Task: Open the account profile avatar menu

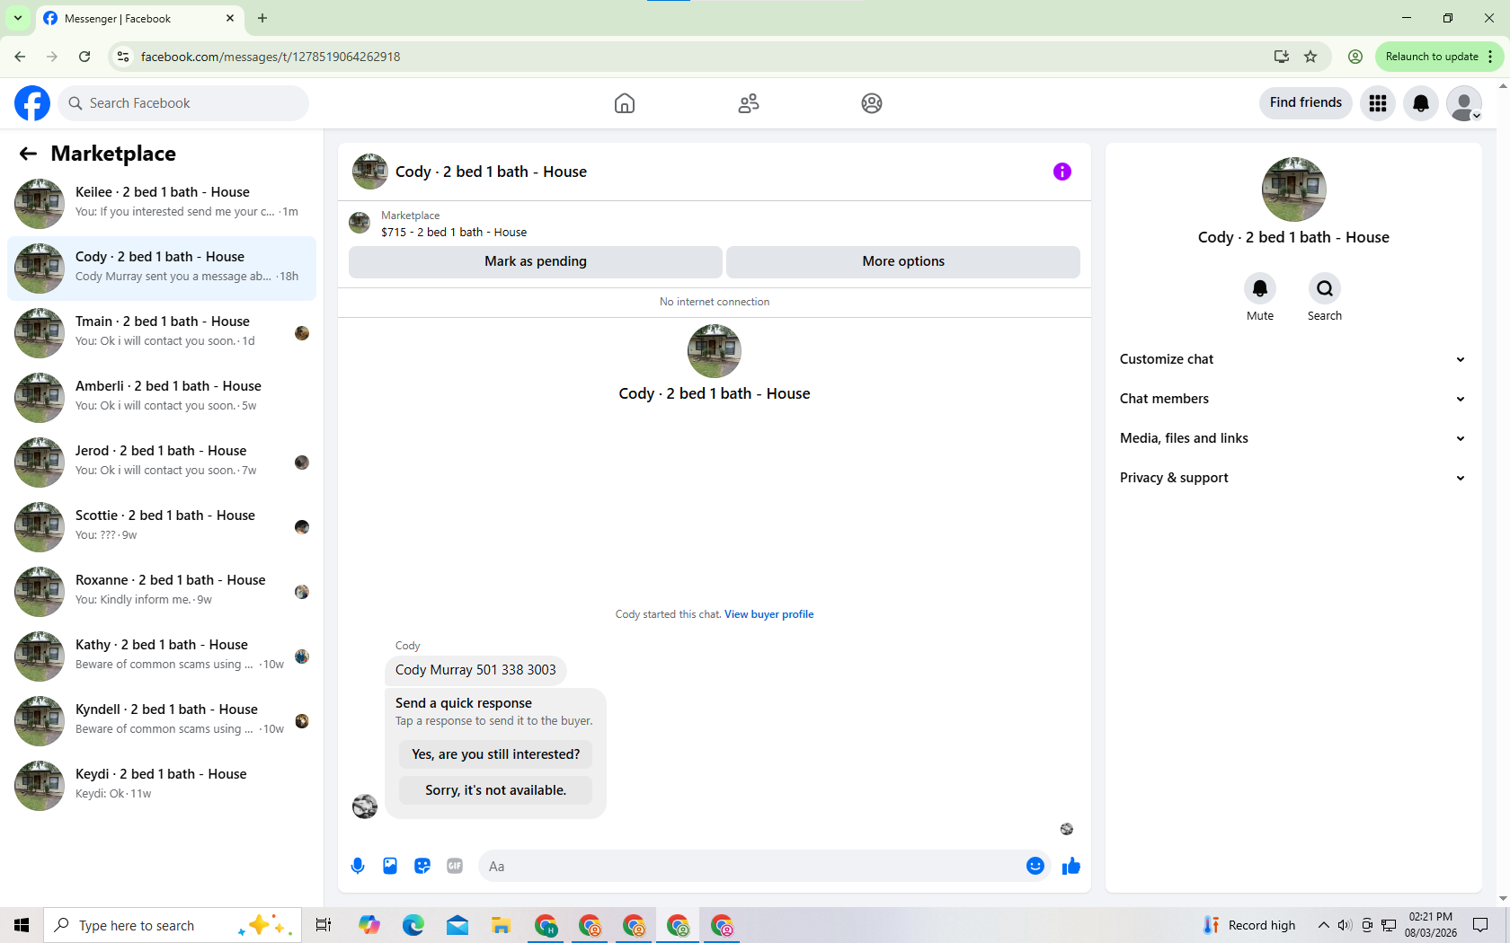Action: tap(1464, 103)
